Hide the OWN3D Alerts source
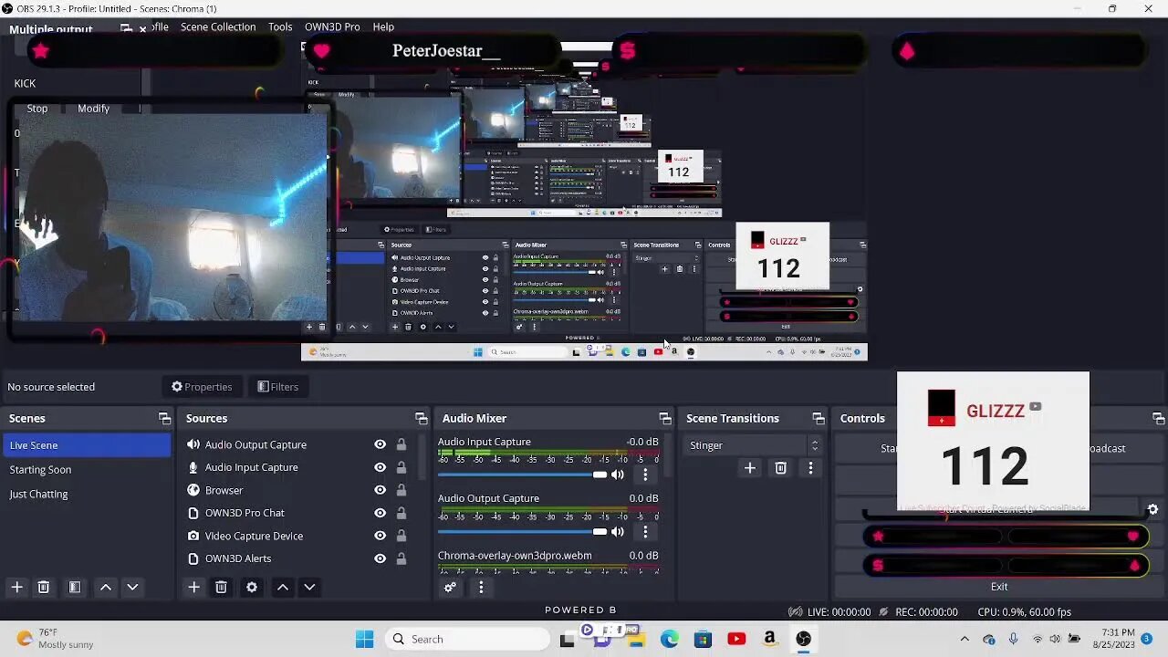This screenshot has height=657, width=1168. click(380, 558)
